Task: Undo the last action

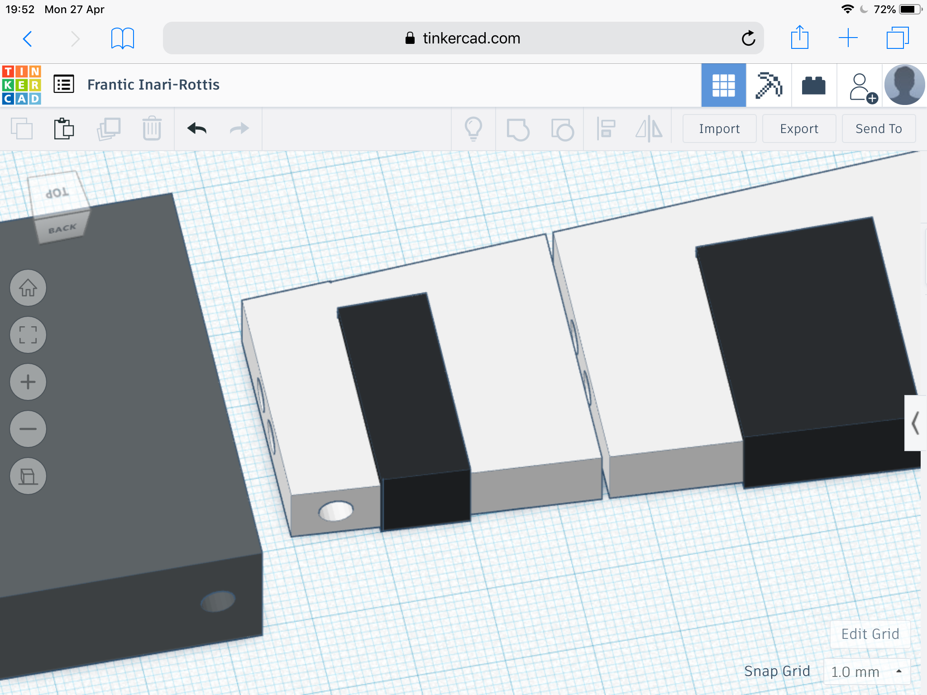Action: (x=197, y=129)
